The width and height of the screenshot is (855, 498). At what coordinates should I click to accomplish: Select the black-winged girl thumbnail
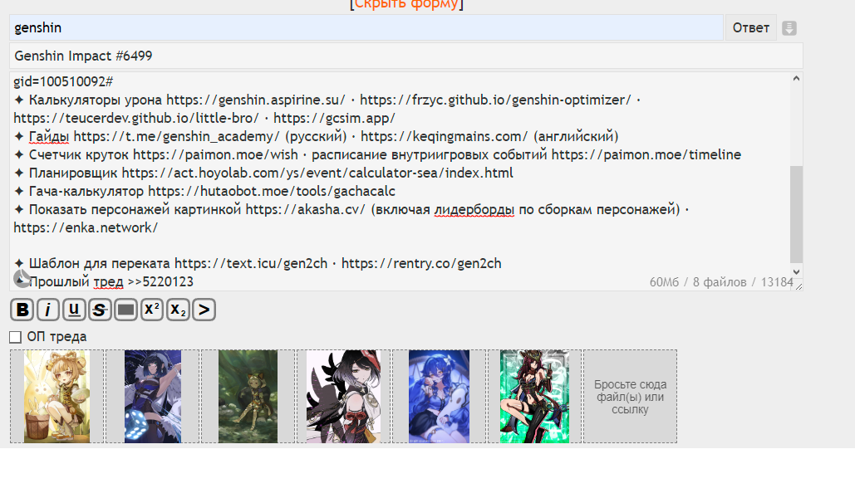(x=343, y=396)
